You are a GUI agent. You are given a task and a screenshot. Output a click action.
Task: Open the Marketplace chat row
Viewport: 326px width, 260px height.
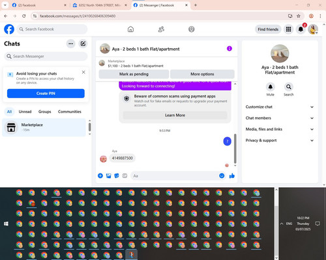[x=44, y=127]
